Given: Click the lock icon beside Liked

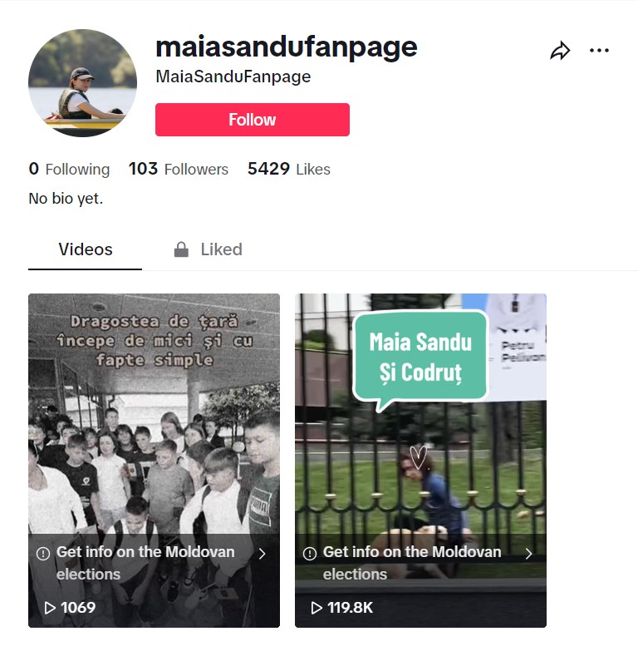Looking at the screenshot, I should [181, 249].
